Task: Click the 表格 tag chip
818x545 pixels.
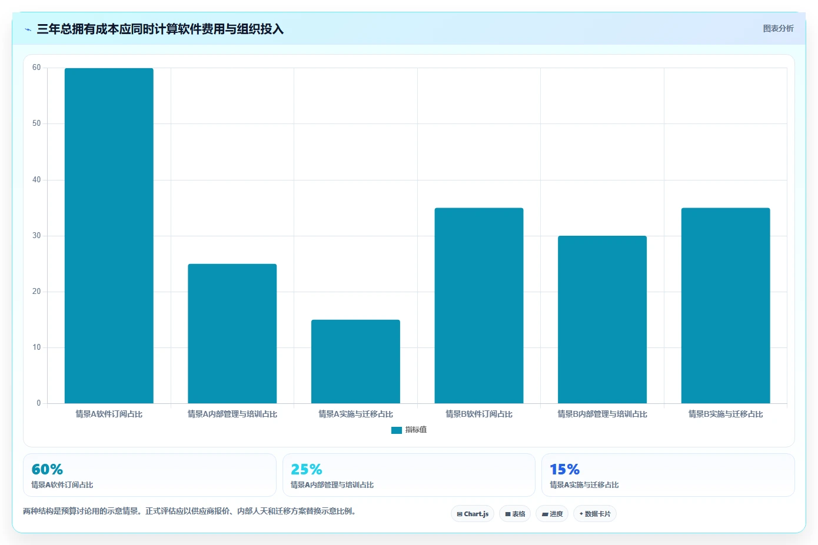Action: coord(515,514)
